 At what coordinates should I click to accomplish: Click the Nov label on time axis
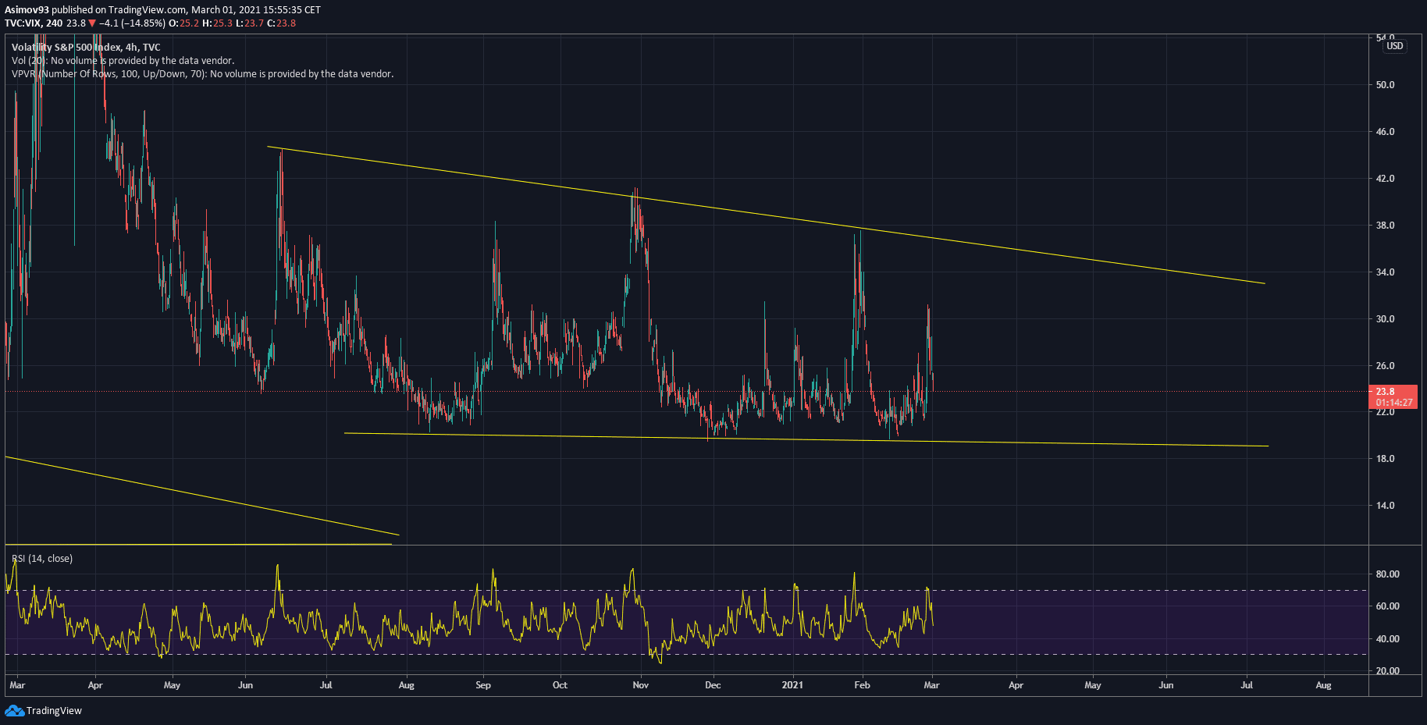pos(640,685)
